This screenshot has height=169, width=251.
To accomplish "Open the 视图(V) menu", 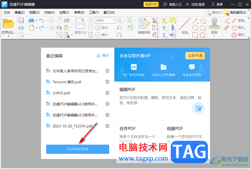I will [34, 13].
